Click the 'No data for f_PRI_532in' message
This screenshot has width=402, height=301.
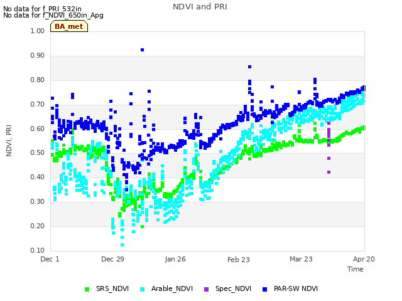[x=42, y=9]
